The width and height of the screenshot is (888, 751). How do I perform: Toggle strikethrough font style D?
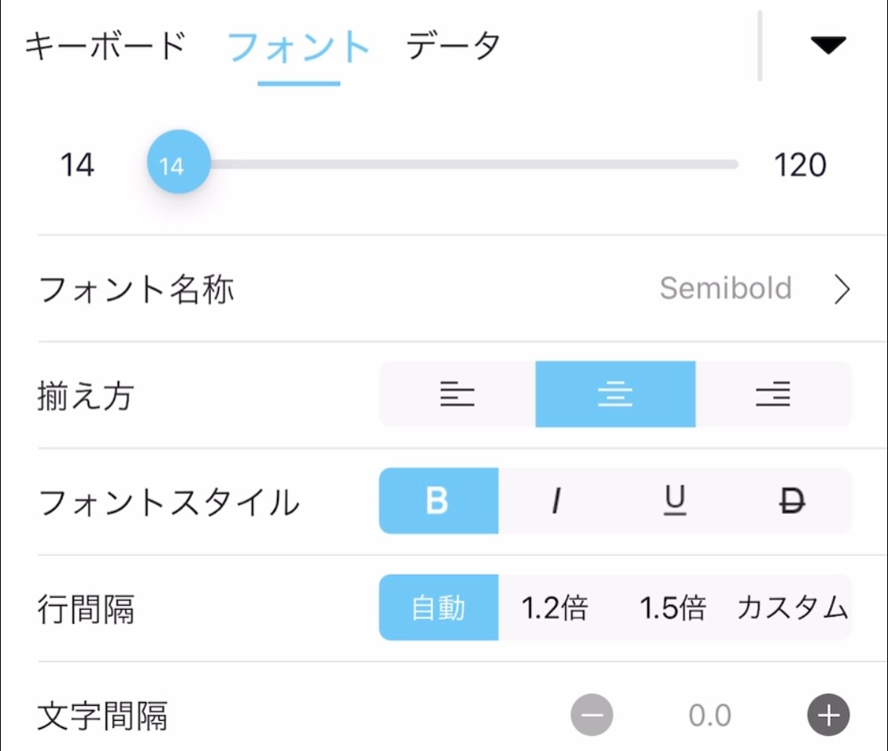(792, 501)
